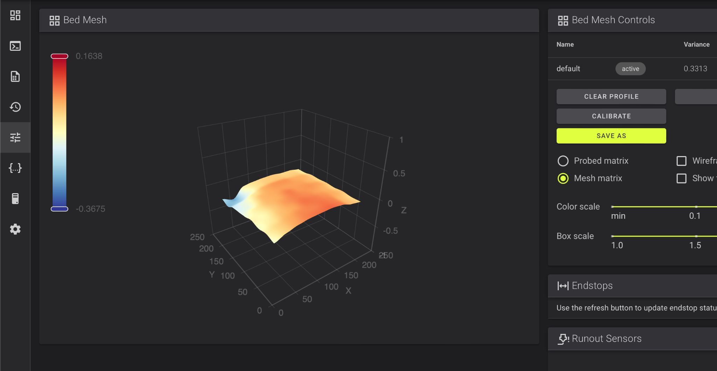Image resolution: width=717 pixels, height=371 pixels.
Task: Select the Probed matrix radio button
Action: [x=563, y=161]
